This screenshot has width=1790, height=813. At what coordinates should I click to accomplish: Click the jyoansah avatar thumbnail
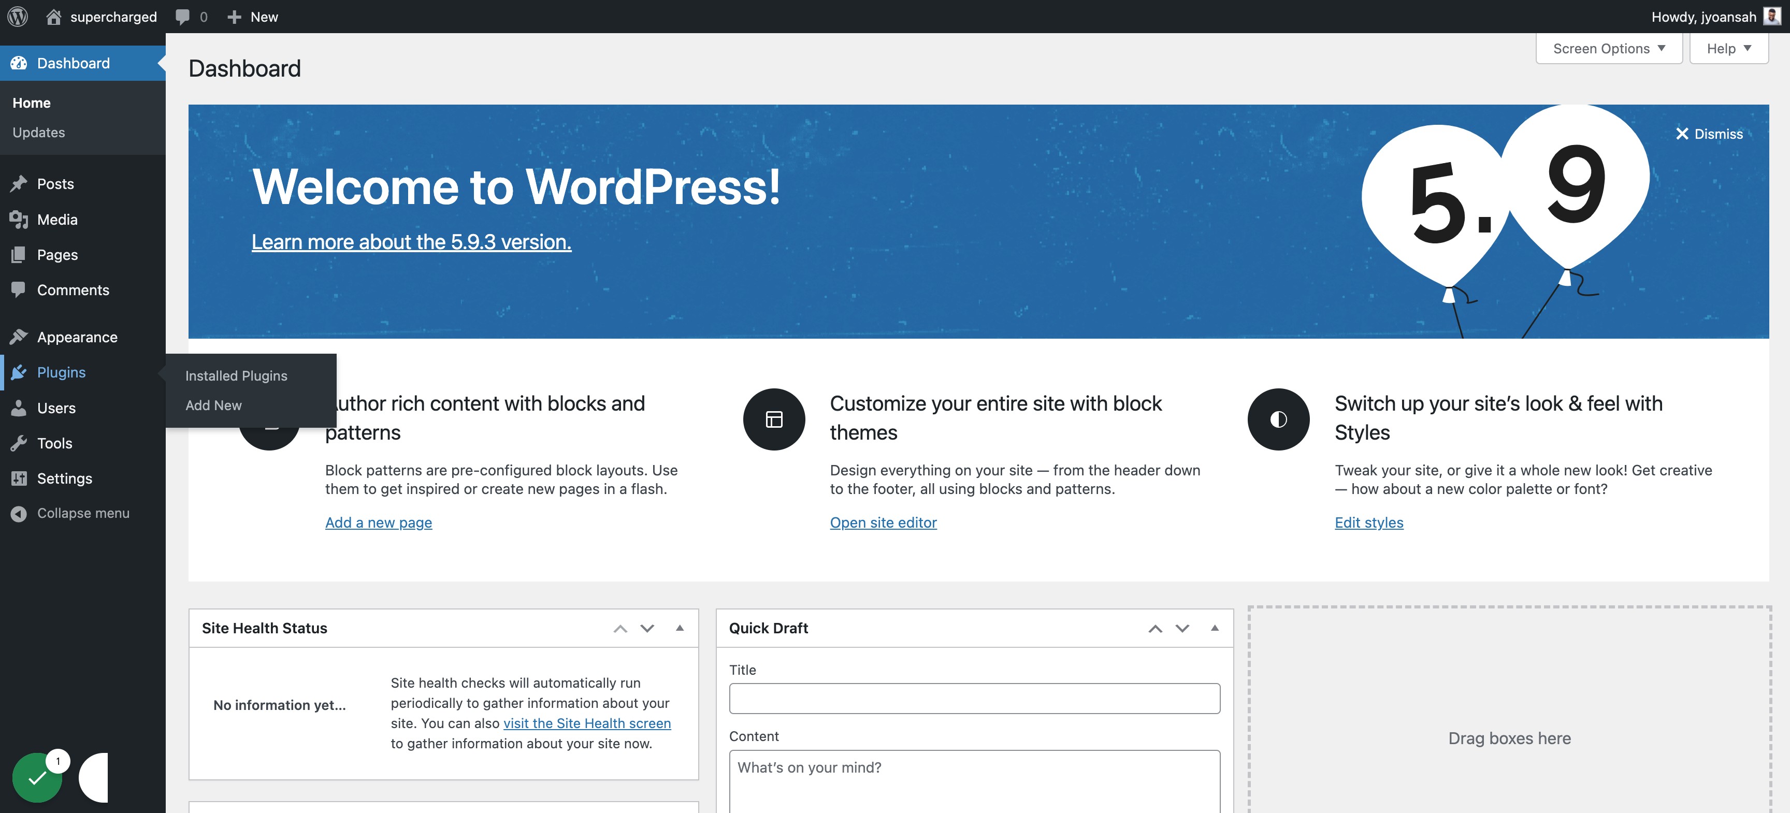[x=1772, y=17]
